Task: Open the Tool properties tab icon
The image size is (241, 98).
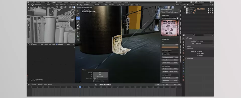Action: 183,39
